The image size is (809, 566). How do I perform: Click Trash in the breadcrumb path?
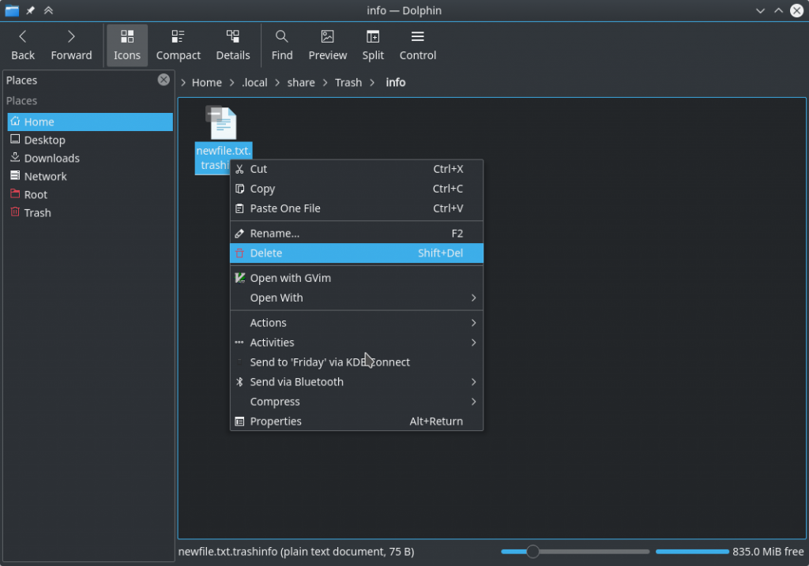(348, 83)
